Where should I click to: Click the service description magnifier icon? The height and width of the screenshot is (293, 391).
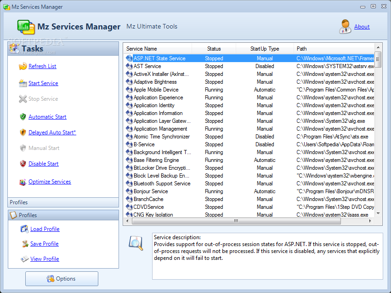(136, 243)
